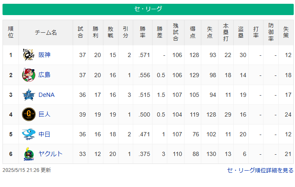Click the 順位 column header
295x187 pixels.
coord(11,32)
